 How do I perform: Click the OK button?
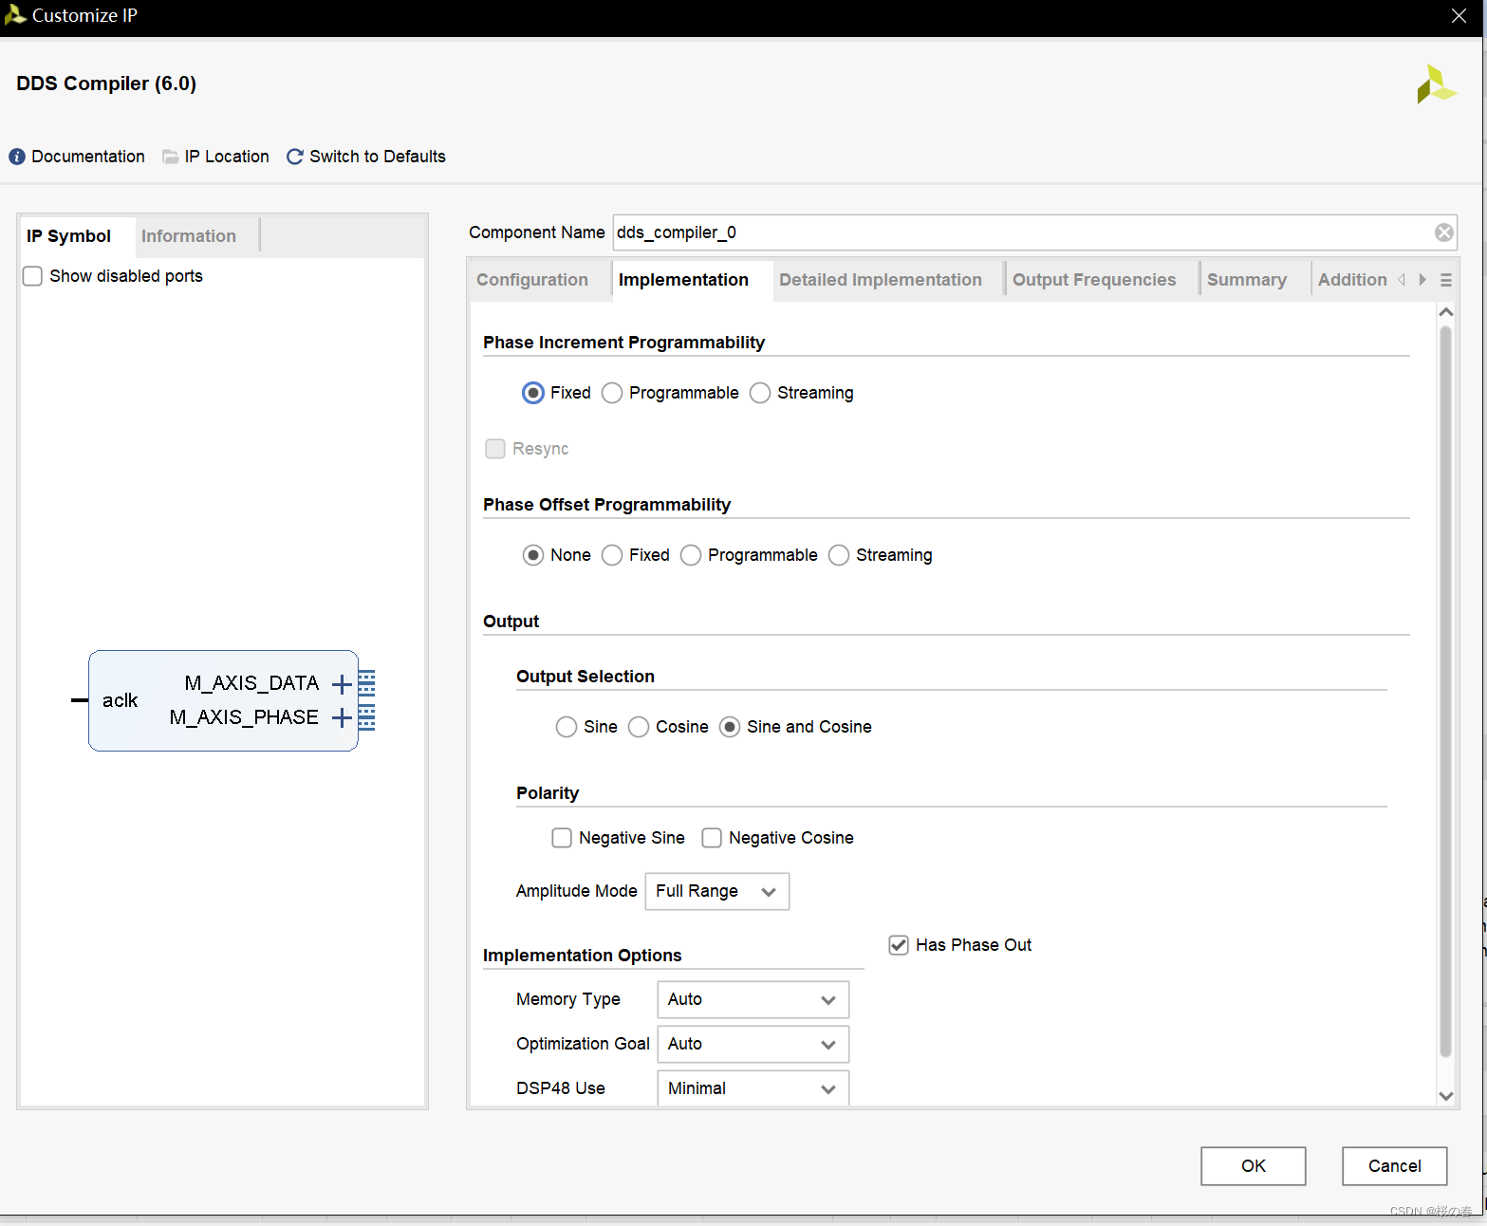[1254, 1166]
